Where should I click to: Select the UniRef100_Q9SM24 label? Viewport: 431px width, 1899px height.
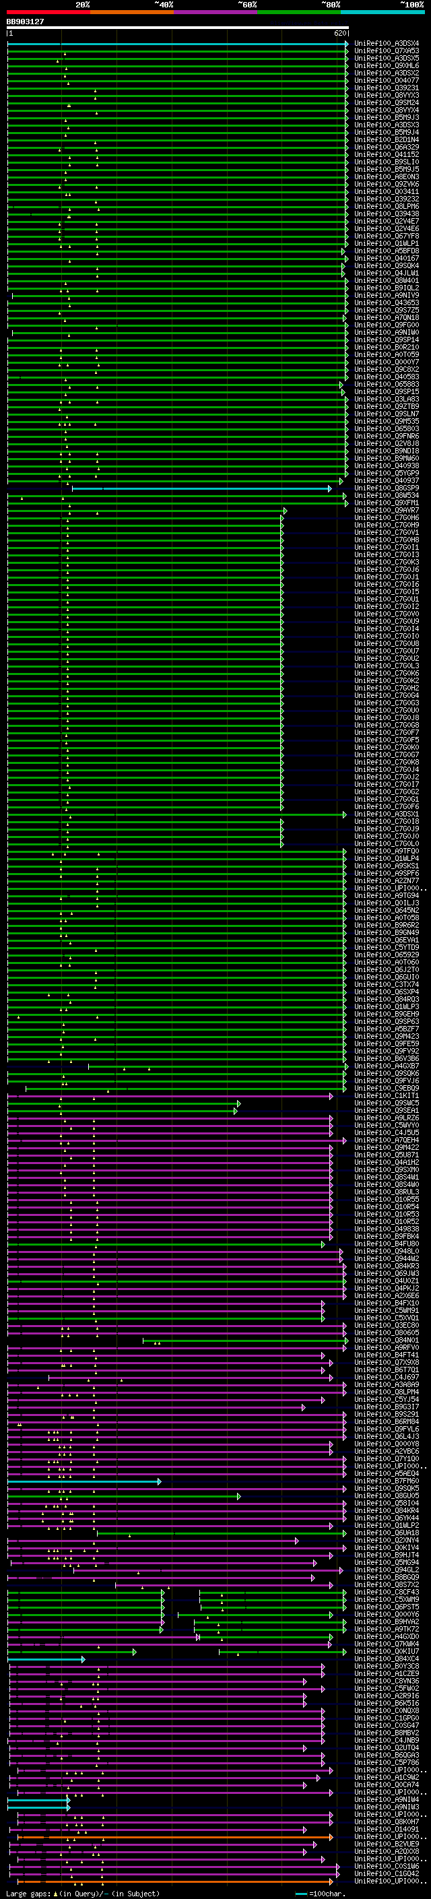click(x=387, y=102)
